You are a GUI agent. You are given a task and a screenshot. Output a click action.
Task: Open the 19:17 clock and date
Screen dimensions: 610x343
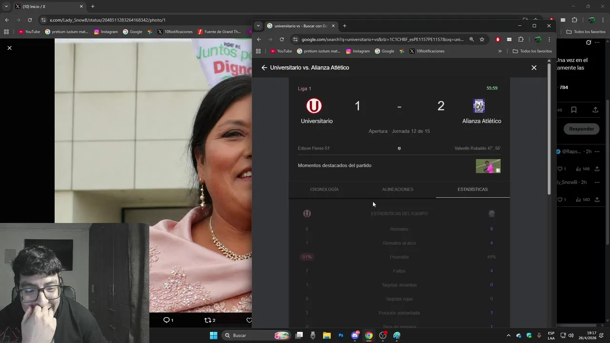pyautogui.click(x=591, y=335)
